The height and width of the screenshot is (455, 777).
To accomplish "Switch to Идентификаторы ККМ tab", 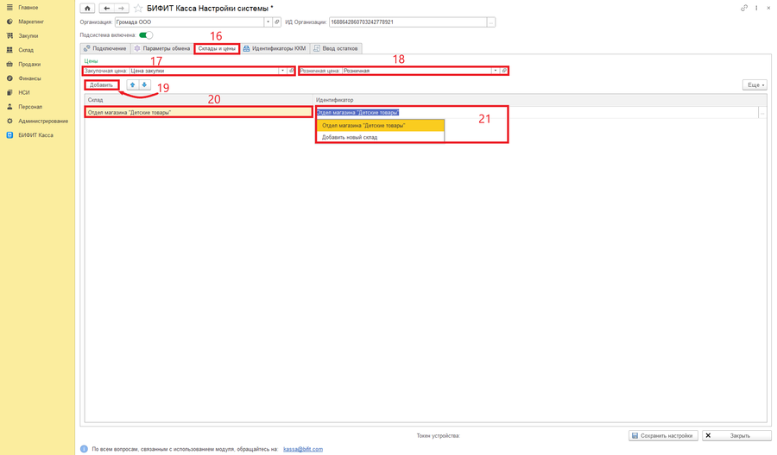I will (x=275, y=48).
